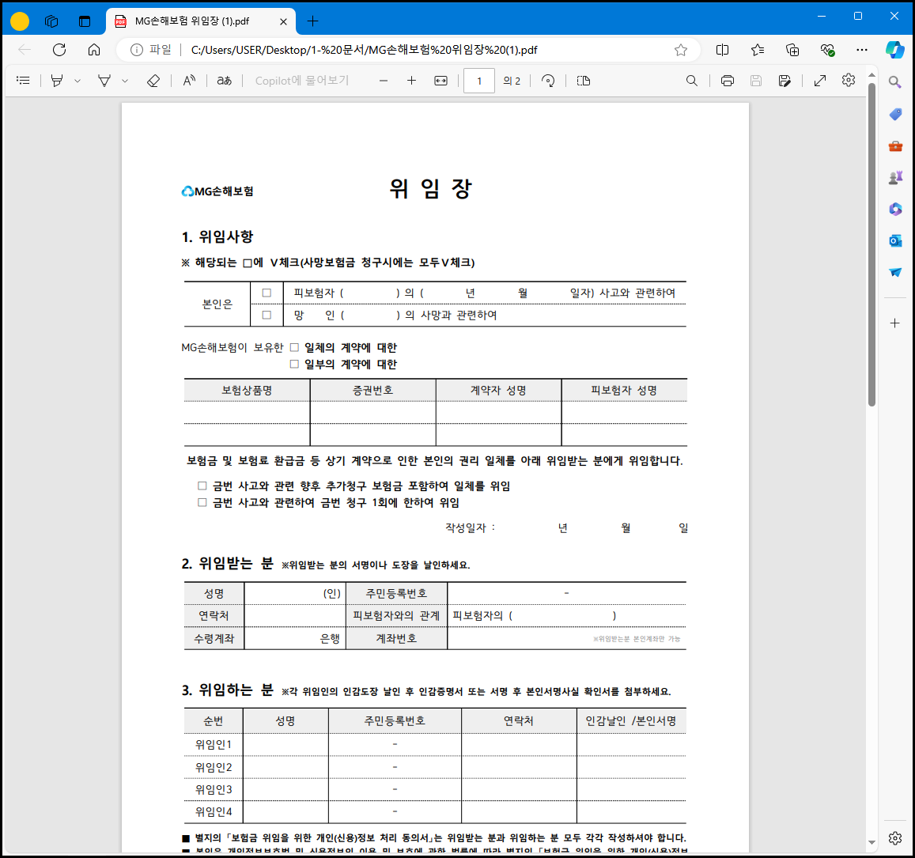
Task: Reload the page
Action: 59,50
